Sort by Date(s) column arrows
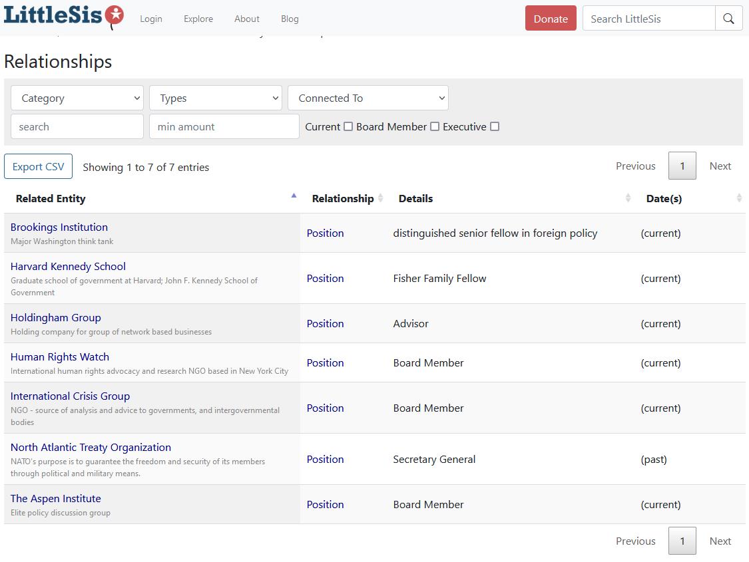The image size is (749, 562). (739, 198)
